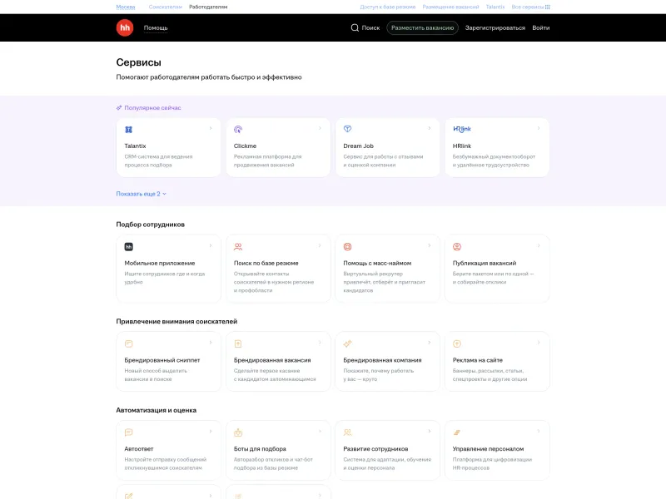The image size is (666, 499).
Task: Click the mobile app hh icon
Action: point(129,246)
